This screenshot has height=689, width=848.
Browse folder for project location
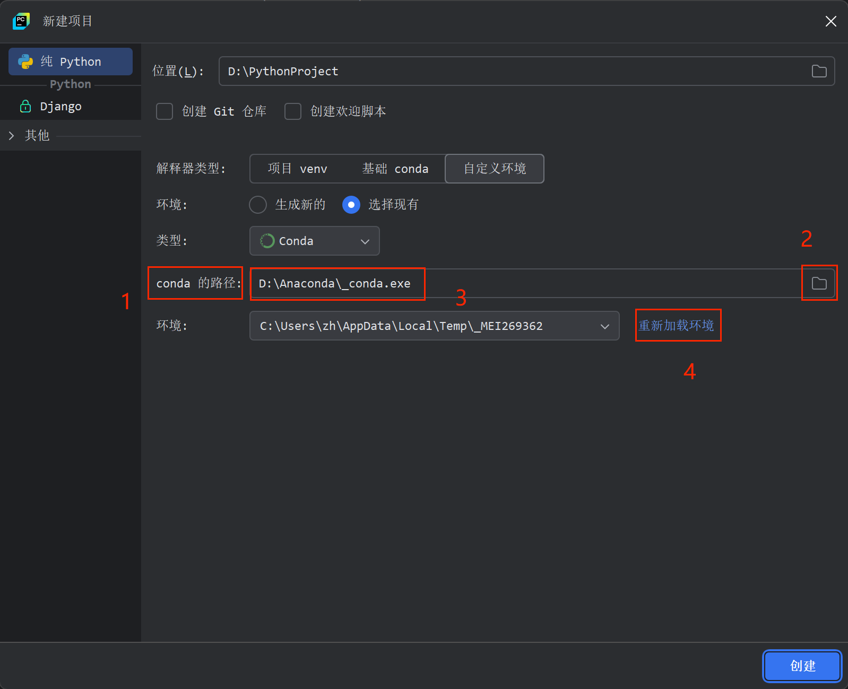(819, 71)
